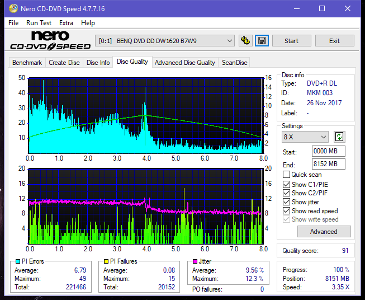Click the End position field showing 8152 MB
The height and width of the screenshot is (300, 365).
(328, 164)
